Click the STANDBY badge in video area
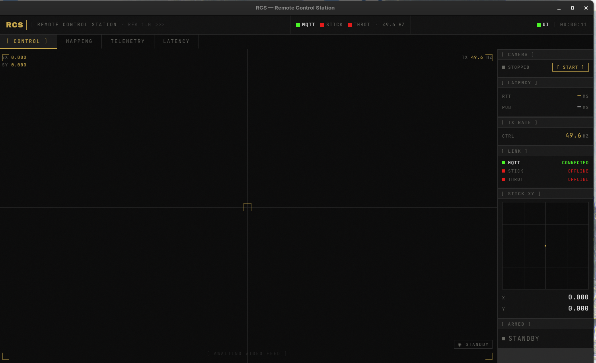The height and width of the screenshot is (363, 596). pyautogui.click(x=473, y=344)
